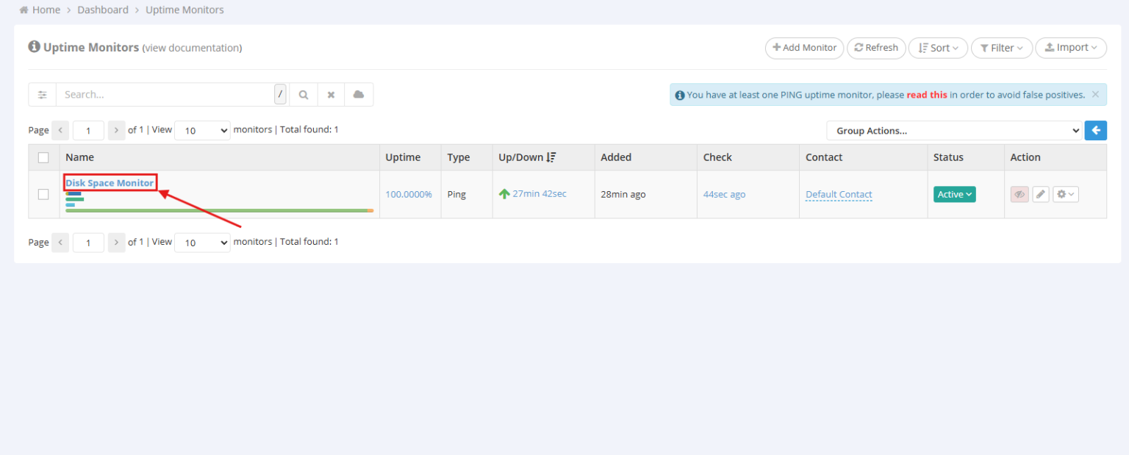The image size is (1129, 455).
Task: Open the Sort menu
Action: [938, 48]
